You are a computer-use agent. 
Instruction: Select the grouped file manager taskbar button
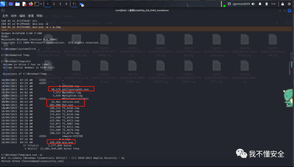tap(82, 4)
